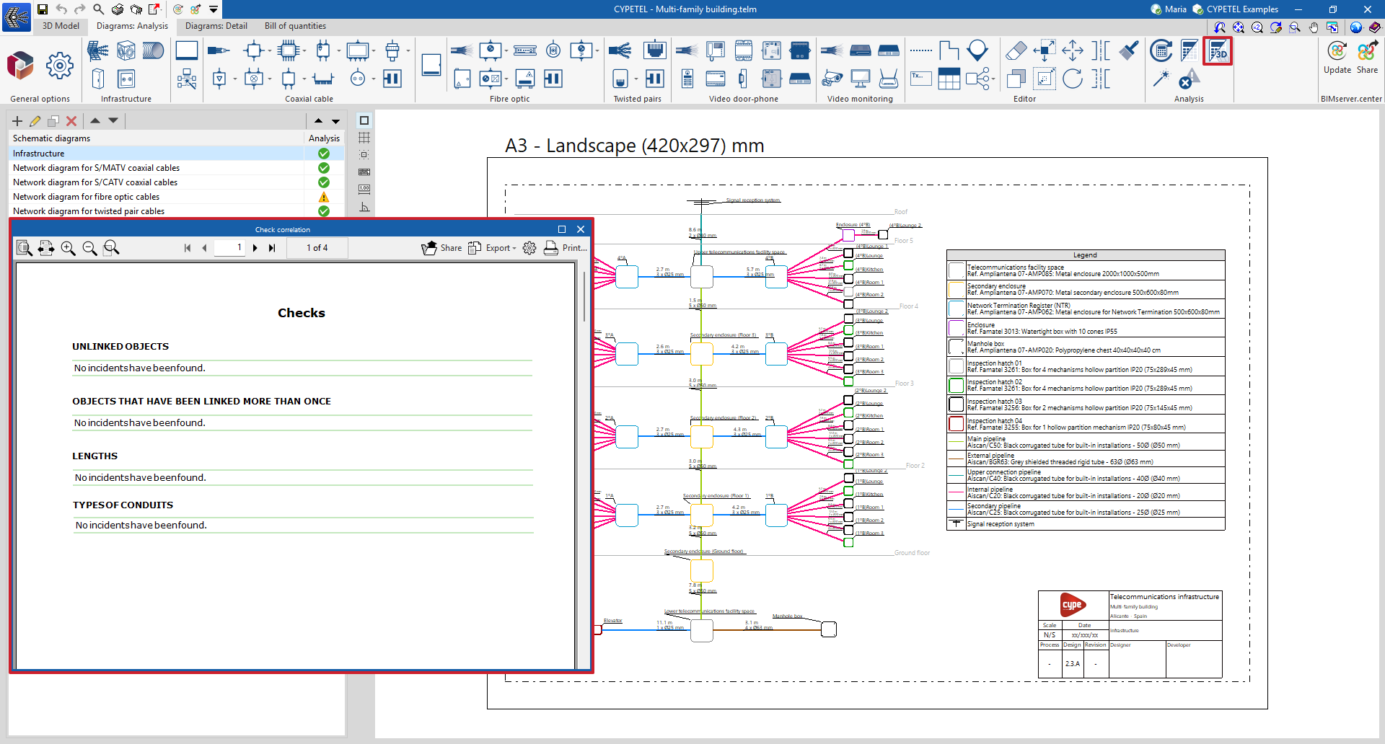Select the Eraser tool in Editor group
Image resolution: width=1385 pixels, height=744 pixels.
point(1016,51)
